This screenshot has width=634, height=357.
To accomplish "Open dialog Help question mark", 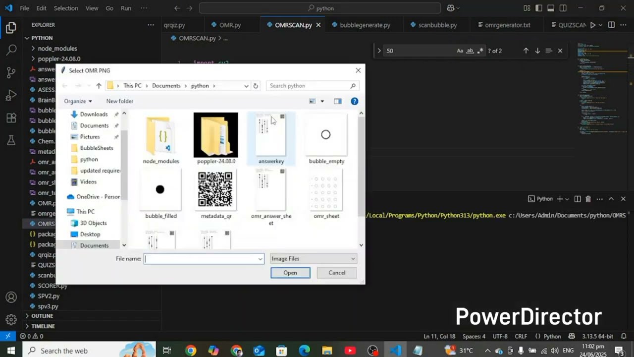I will (x=355, y=101).
